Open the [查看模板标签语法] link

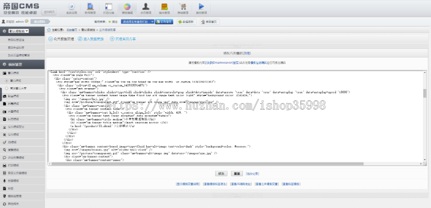point(215,184)
